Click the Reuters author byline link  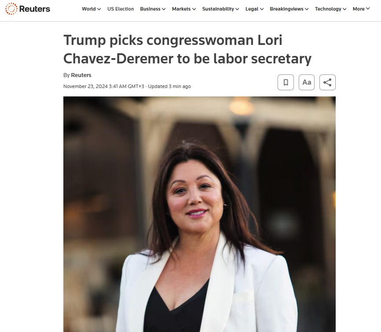point(81,75)
